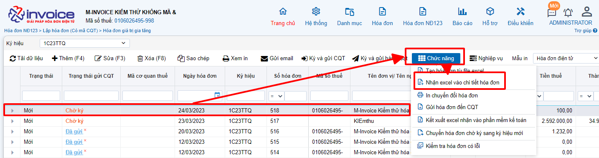The width and height of the screenshot is (599, 158).
Task: Open Số hóa đơn operator dropdown
Action: (x=276, y=96)
